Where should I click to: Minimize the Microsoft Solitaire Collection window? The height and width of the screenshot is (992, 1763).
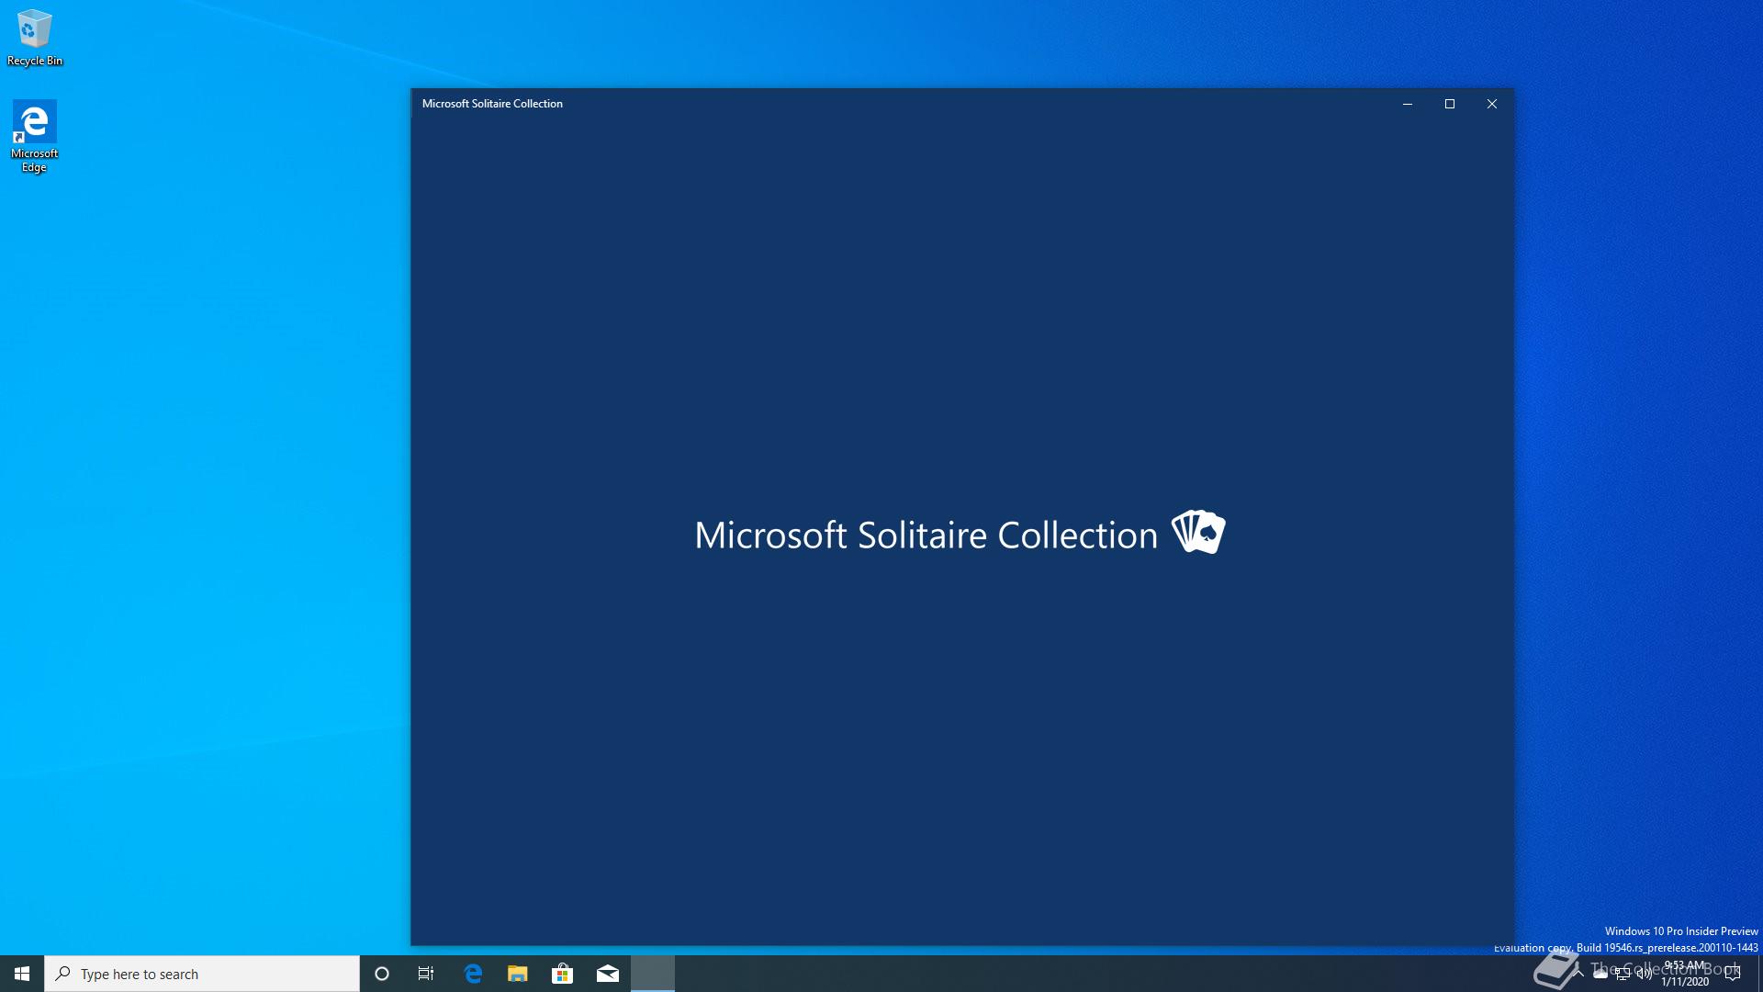coord(1407,104)
